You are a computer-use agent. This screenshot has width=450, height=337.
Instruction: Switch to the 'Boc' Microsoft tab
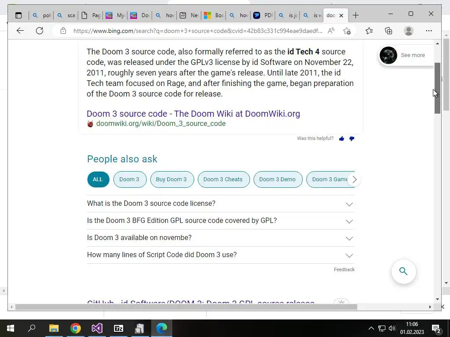tap(214, 15)
